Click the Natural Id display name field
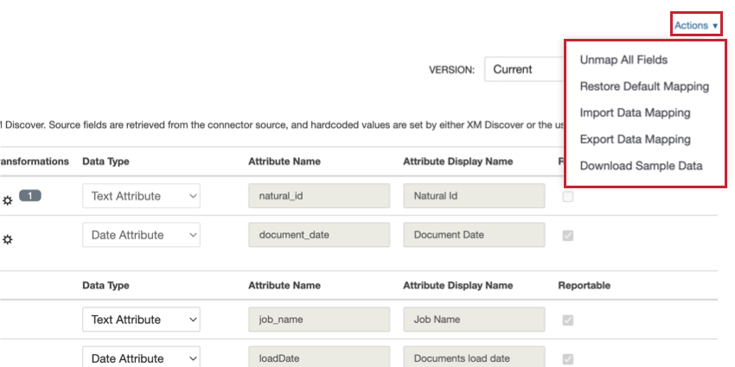The image size is (735, 367). pyautogui.click(x=474, y=196)
